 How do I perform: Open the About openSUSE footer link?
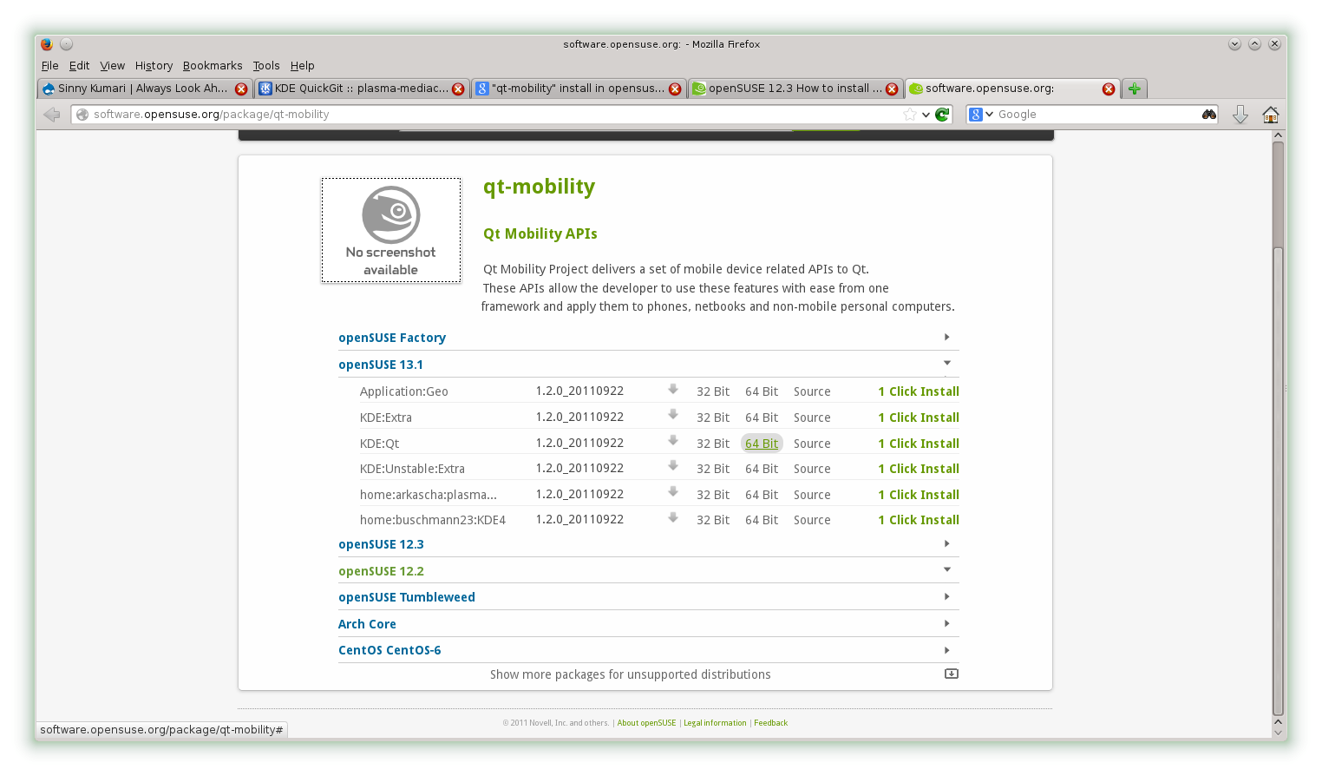tap(646, 723)
